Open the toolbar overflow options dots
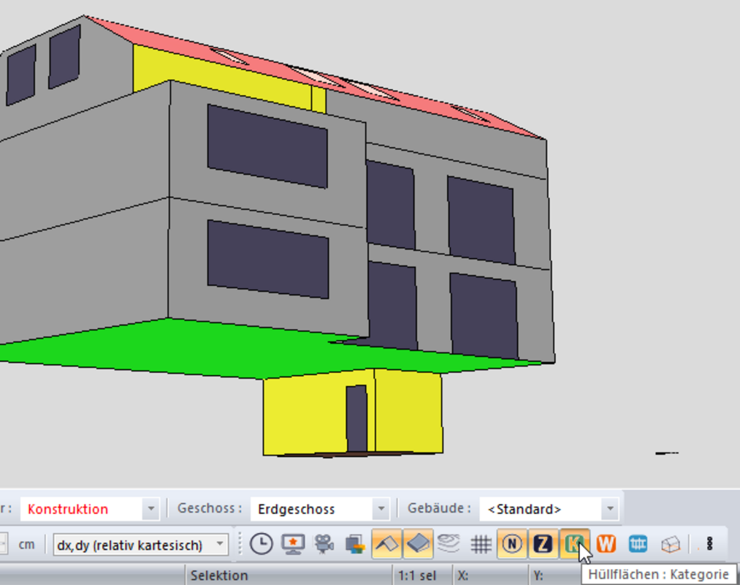740x585 pixels. [709, 544]
